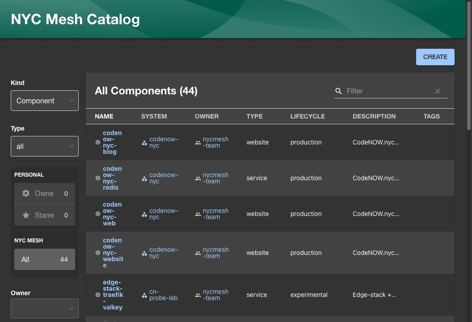Screen dimensions: 472x322
Task: Click component icon beside codenow-nyc-blog
Action: click(98, 142)
